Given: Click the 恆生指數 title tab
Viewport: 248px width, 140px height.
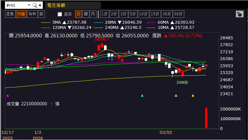Looking at the screenshot, I should (72, 5).
